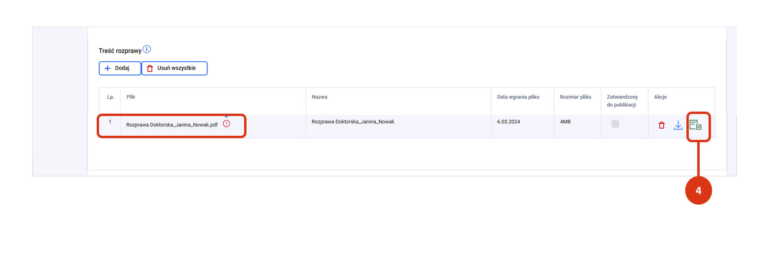Click the Zatwierdzony do publikacji column header
The height and width of the screenshot is (253, 773).
622,101
